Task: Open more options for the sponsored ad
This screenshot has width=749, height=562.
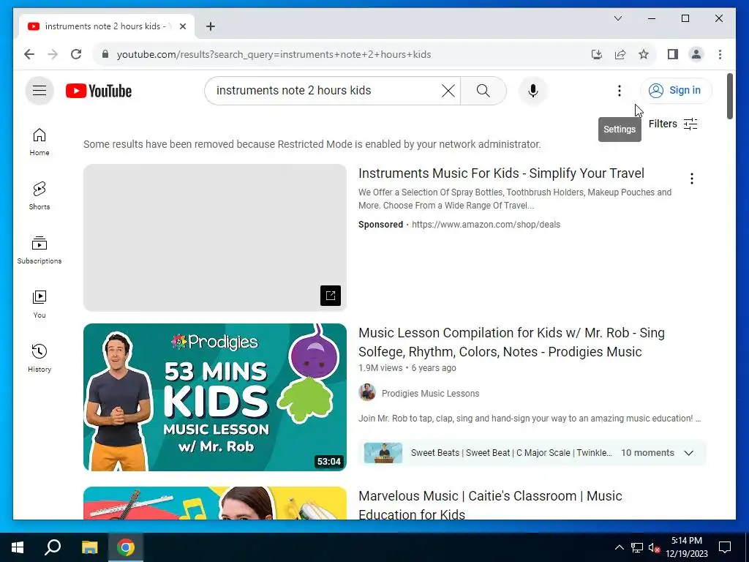Action: pos(691,179)
